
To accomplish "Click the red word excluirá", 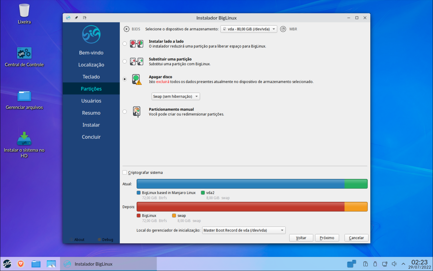I will (163, 82).
